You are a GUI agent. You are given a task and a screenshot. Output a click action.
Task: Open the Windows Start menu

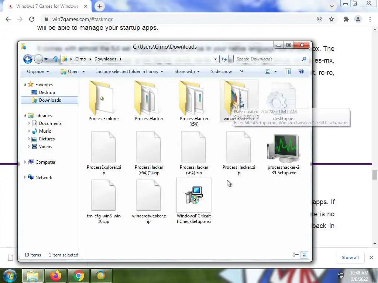click(10, 276)
